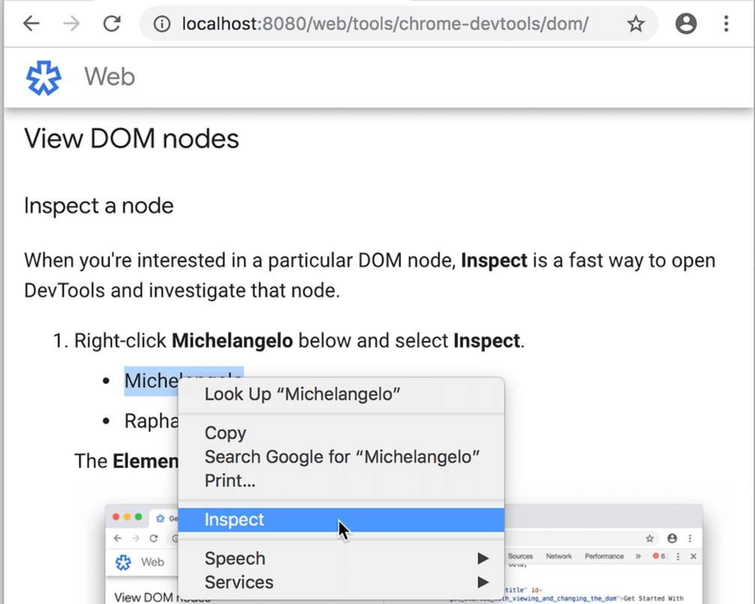Image resolution: width=755 pixels, height=604 pixels.
Task: Go back using the browser back arrow
Action: pos(31,23)
